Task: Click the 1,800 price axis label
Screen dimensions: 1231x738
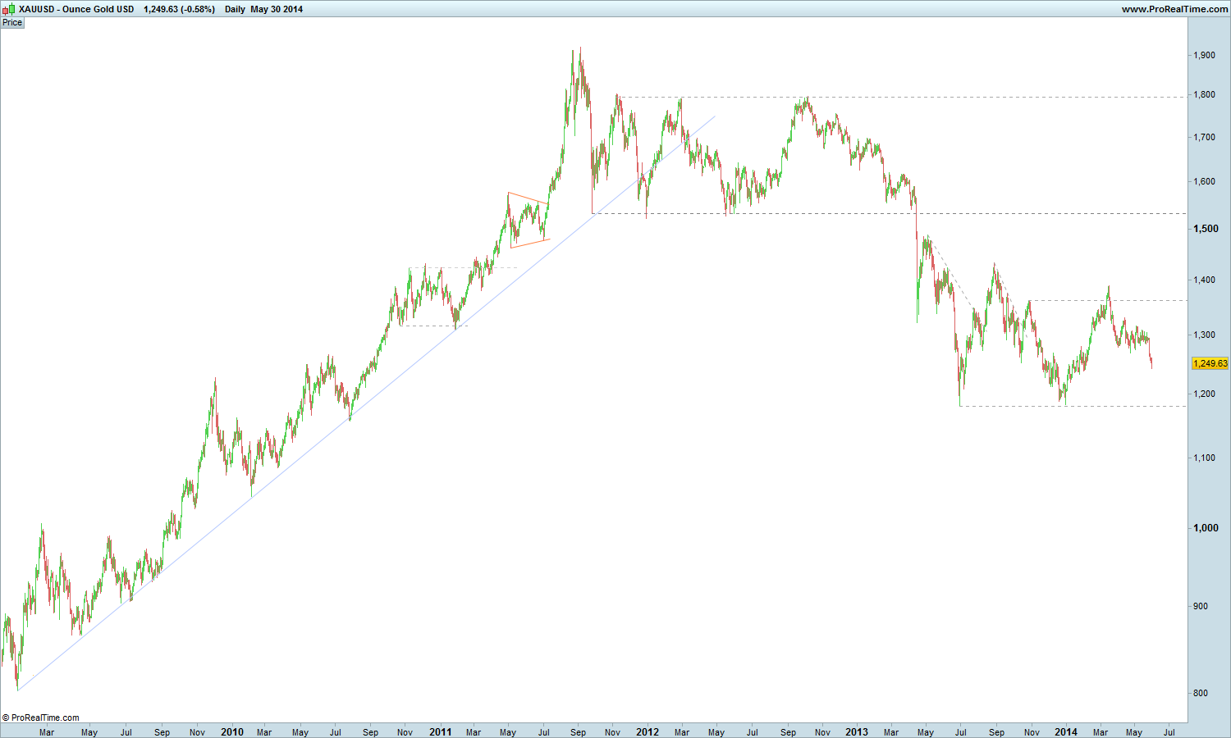Action: pyautogui.click(x=1204, y=94)
